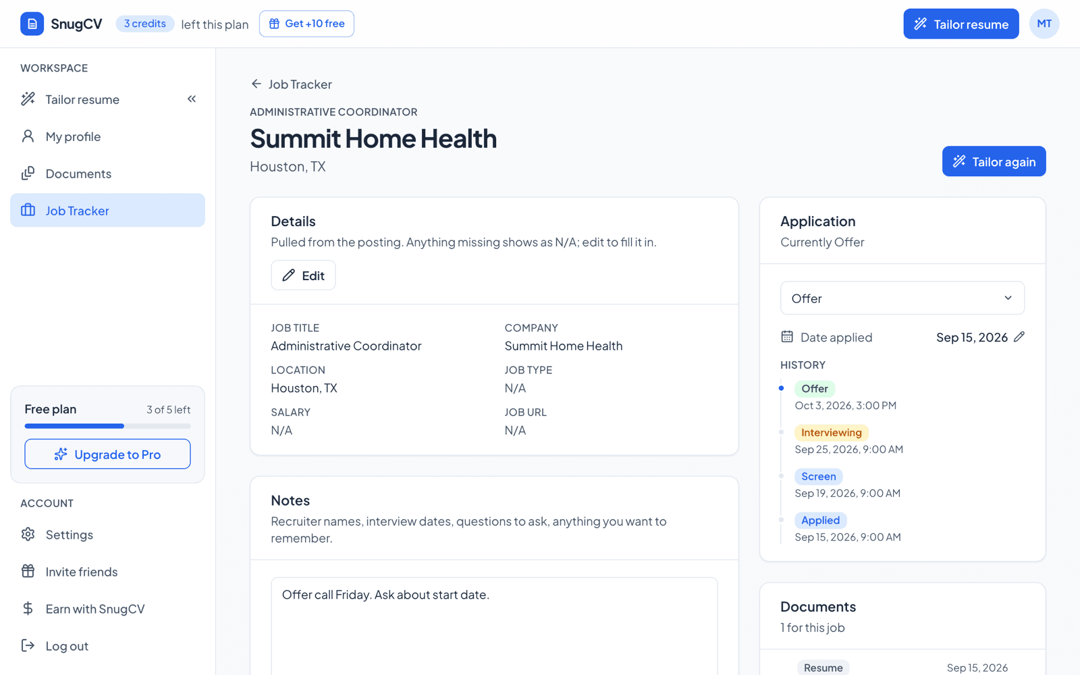This screenshot has width=1080, height=675.
Task: Open Earn with SnugCV
Action: pyautogui.click(x=108, y=609)
